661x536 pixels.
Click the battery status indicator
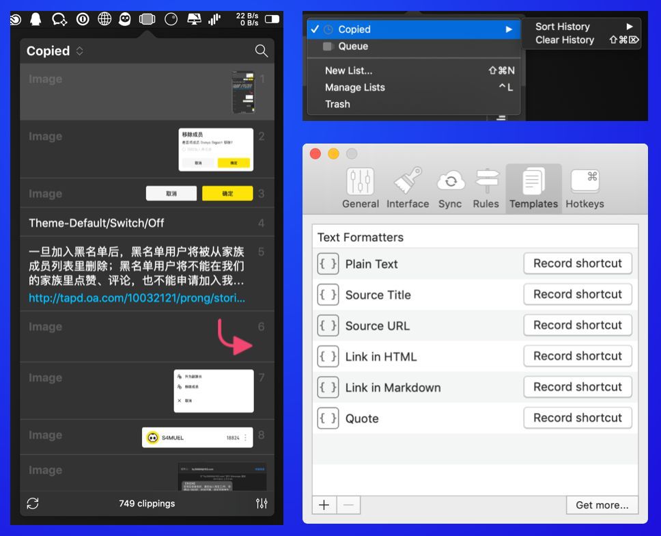pos(272,19)
